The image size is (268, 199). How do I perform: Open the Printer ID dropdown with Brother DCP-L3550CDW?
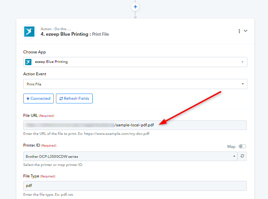click(x=130, y=156)
